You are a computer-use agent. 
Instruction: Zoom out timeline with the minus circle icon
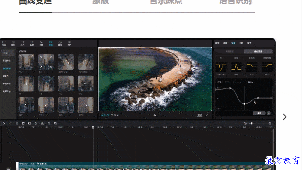(x=245, y=123)
